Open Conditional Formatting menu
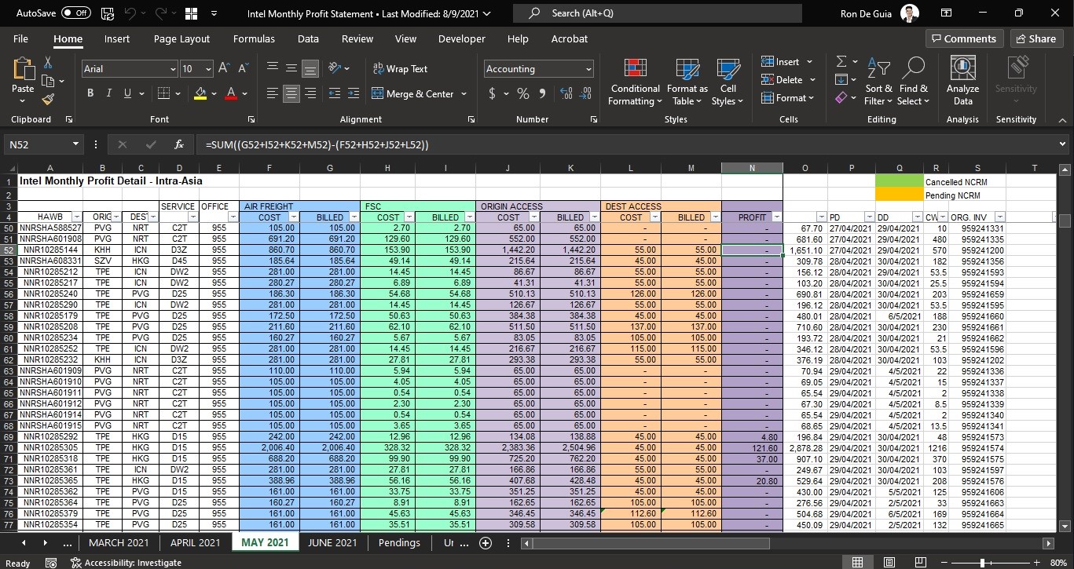Screen dimensions: 1074x569 (x=635, y=82)
